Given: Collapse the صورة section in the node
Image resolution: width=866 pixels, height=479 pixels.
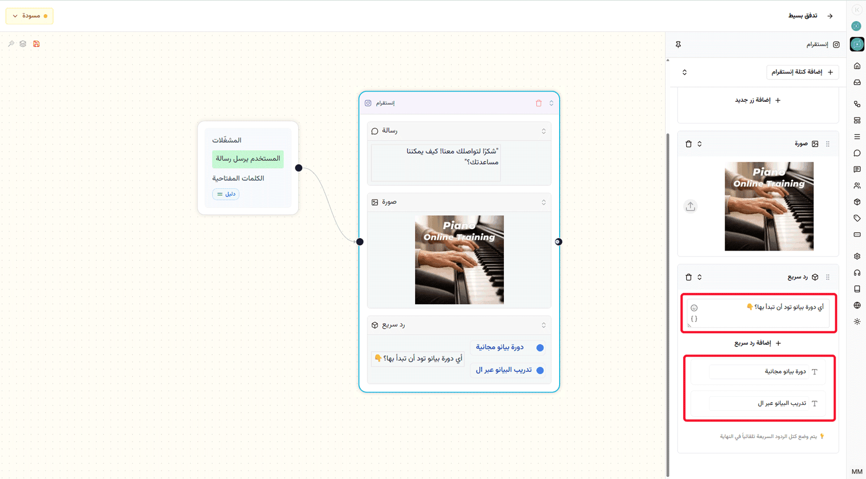Looking at the screenshot, I should (543, 202).
